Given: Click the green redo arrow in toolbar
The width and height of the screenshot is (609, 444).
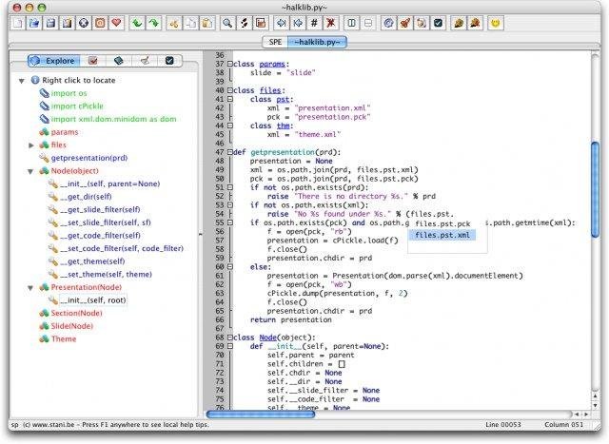Looking at the screenshot, I should pos(152,22).
